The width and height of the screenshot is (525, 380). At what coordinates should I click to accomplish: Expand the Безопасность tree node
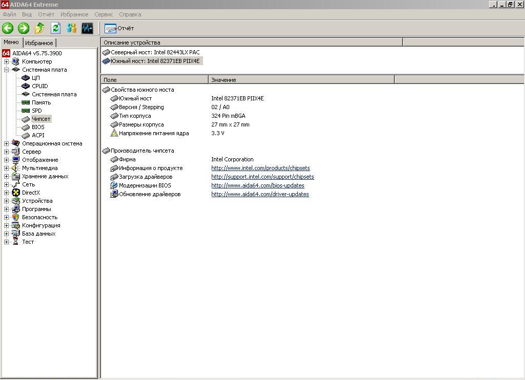[x=6, y=218]
